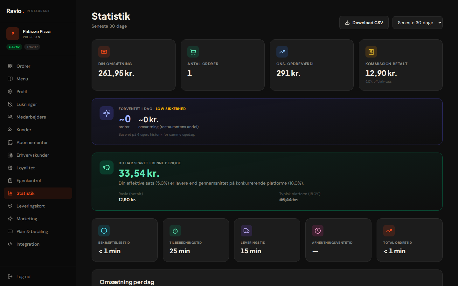Open Lukninger alarm-off icon

click(10, 104)
